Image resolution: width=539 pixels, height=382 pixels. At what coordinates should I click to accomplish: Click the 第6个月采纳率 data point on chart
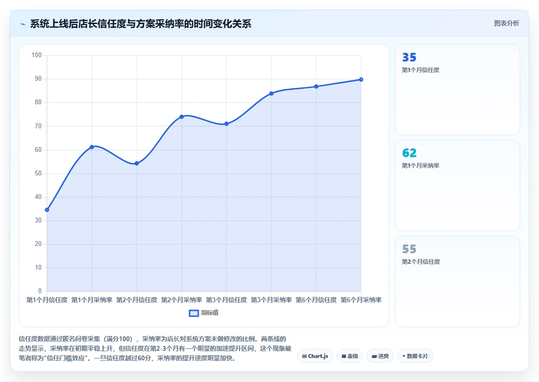click(361, 80)
